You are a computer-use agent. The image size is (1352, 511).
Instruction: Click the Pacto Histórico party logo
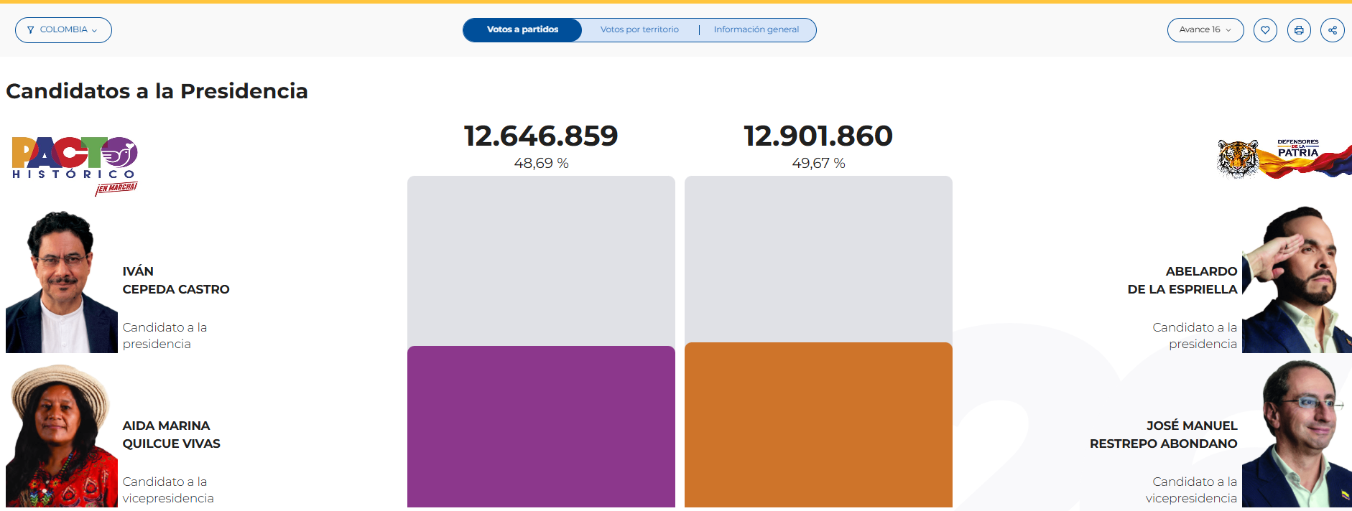pos(75,166)
